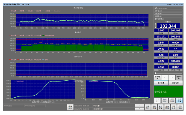Image resolution: width=186 pixels, height=115 pixels.
Task: Click the 关闭系统 shutdown button
Action: pyautogui.click(x=180, y=107)
